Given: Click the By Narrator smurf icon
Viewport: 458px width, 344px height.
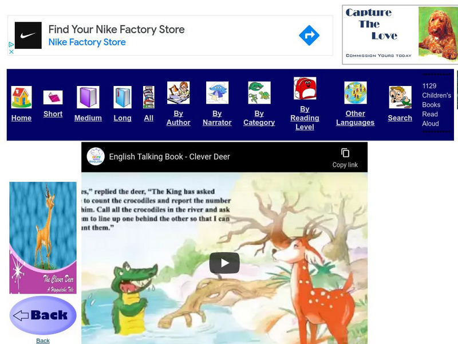Looking at the screenshot, I should [217, 93].
